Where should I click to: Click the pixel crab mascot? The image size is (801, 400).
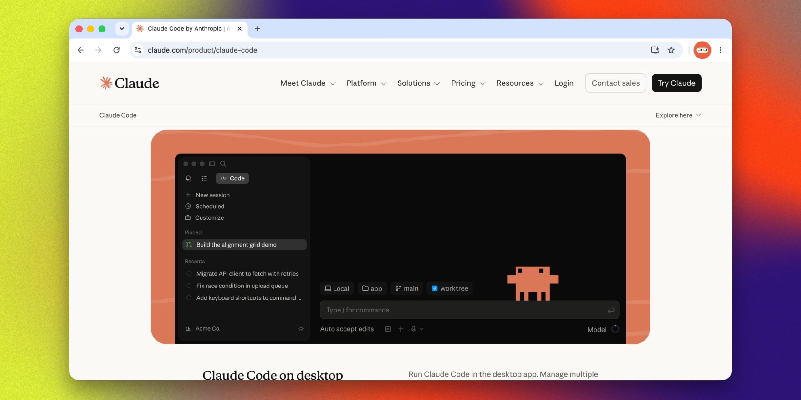pos(533,283)
